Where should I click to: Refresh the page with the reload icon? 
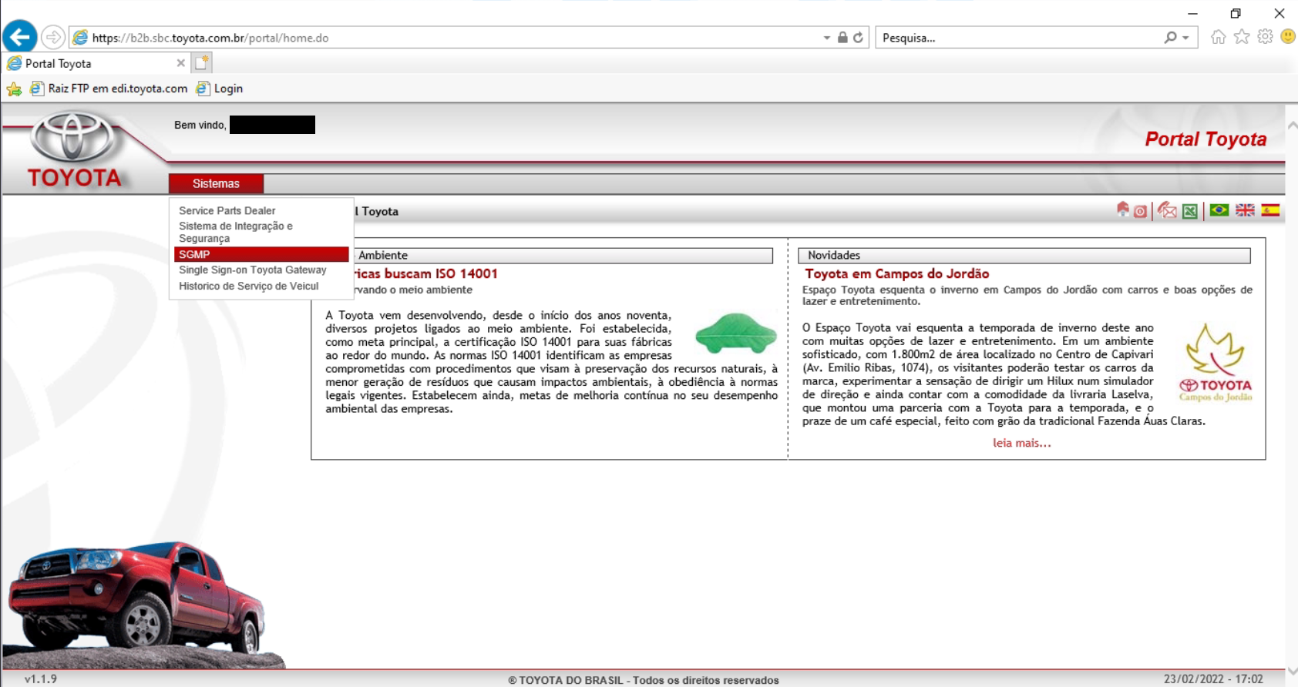[x=858, y=38]
